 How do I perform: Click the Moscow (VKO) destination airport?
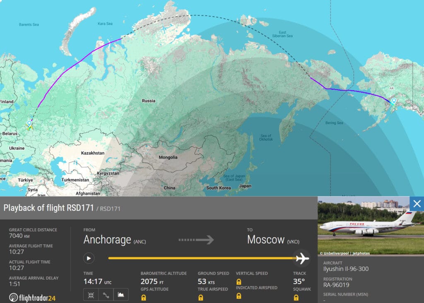(x=273, y=240)
